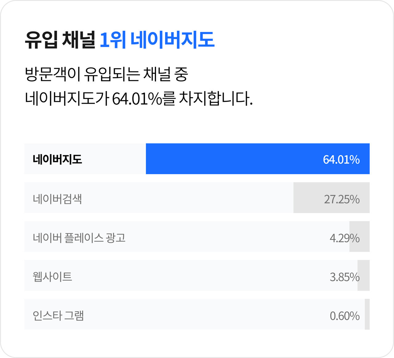Select the 네이버지도 channel row label
Image resolution: width=394 pixels, height=358 pixels.
[57, 159]
